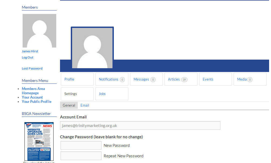Open the Media tab

[250, 79]
